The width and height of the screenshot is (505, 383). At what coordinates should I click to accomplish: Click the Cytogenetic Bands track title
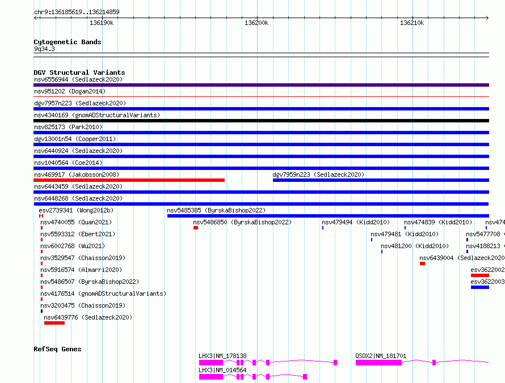(68, 42)
